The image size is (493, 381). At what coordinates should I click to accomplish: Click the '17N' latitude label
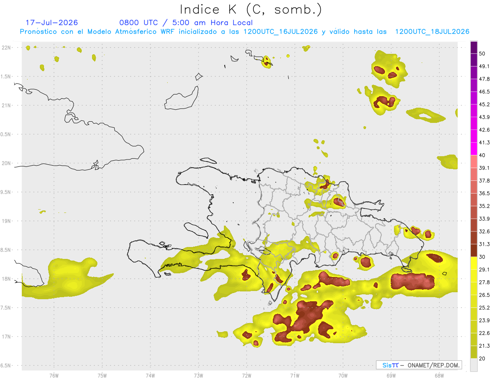point(7,337)
